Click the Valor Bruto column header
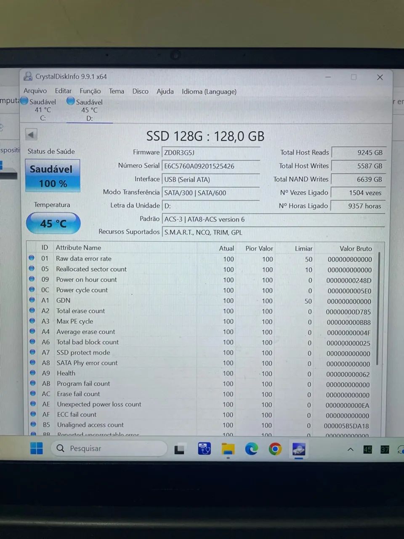Viewport: 404px width, 539px height. point(356,248)
